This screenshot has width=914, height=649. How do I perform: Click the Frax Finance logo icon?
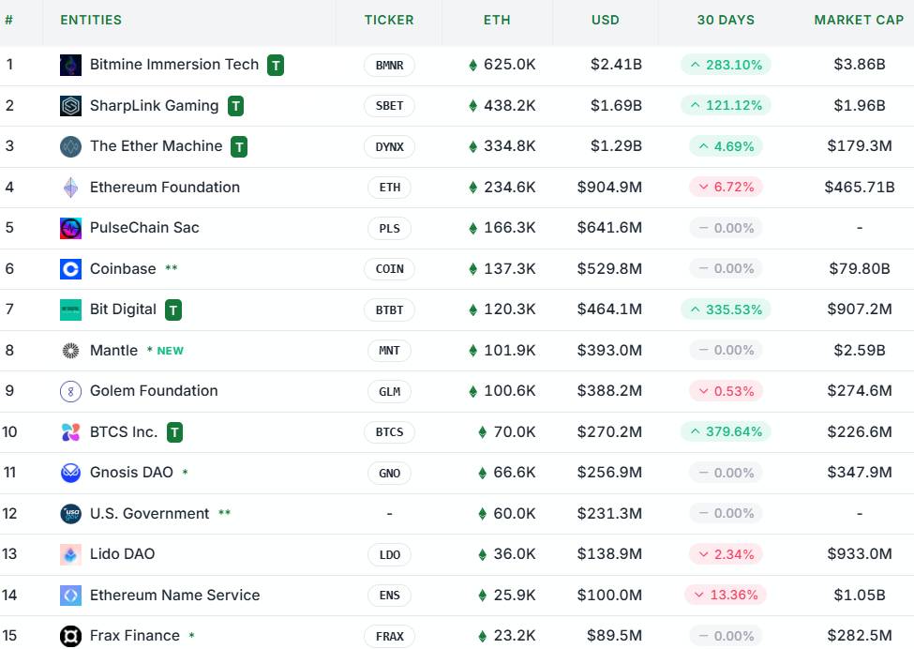click(x=70, y=636)
